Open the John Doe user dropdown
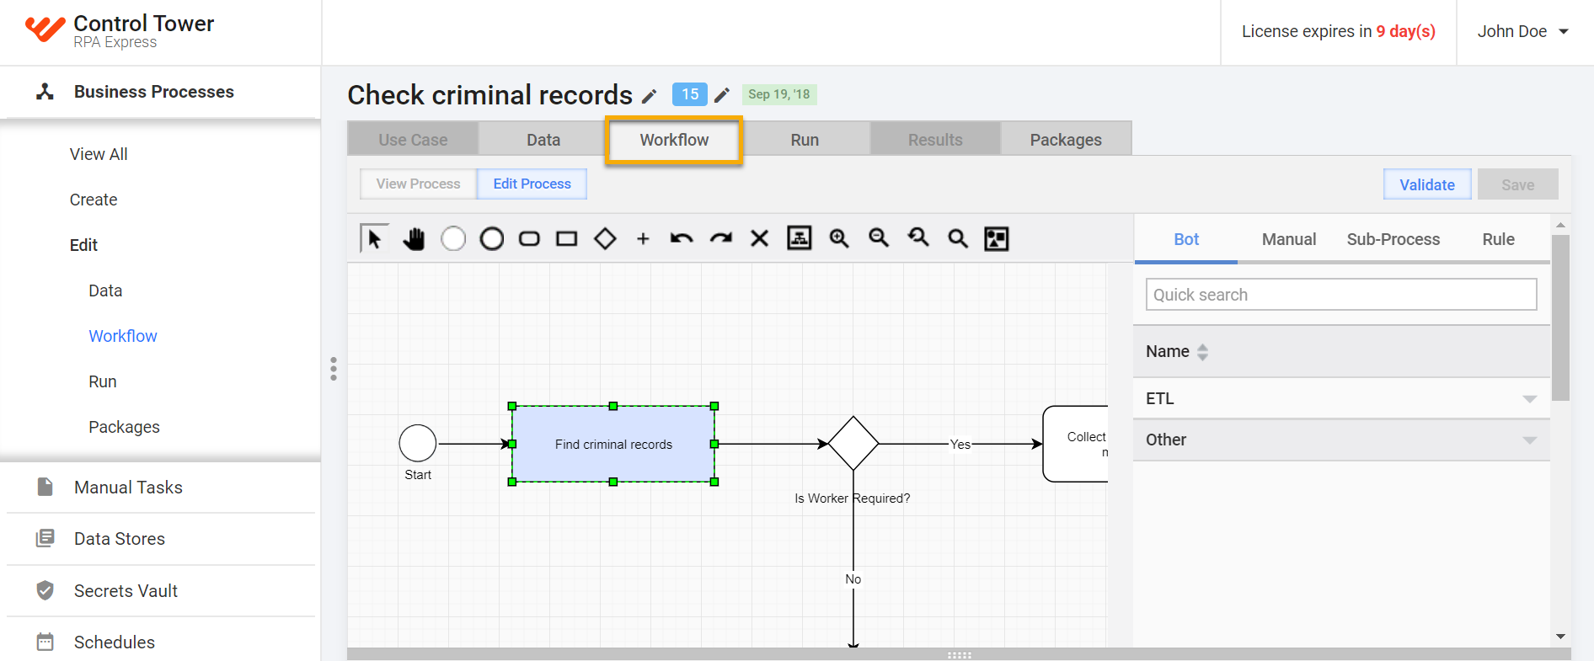This screenshot has height=661, width=1594. pos(1522,32)
